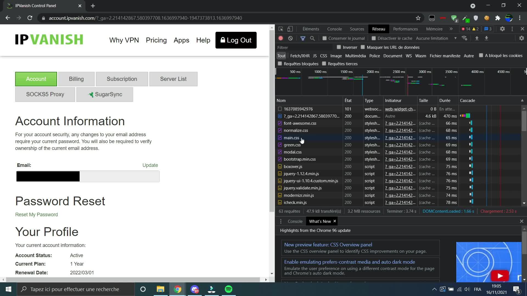Open the network filter funnel

(303, 38)
